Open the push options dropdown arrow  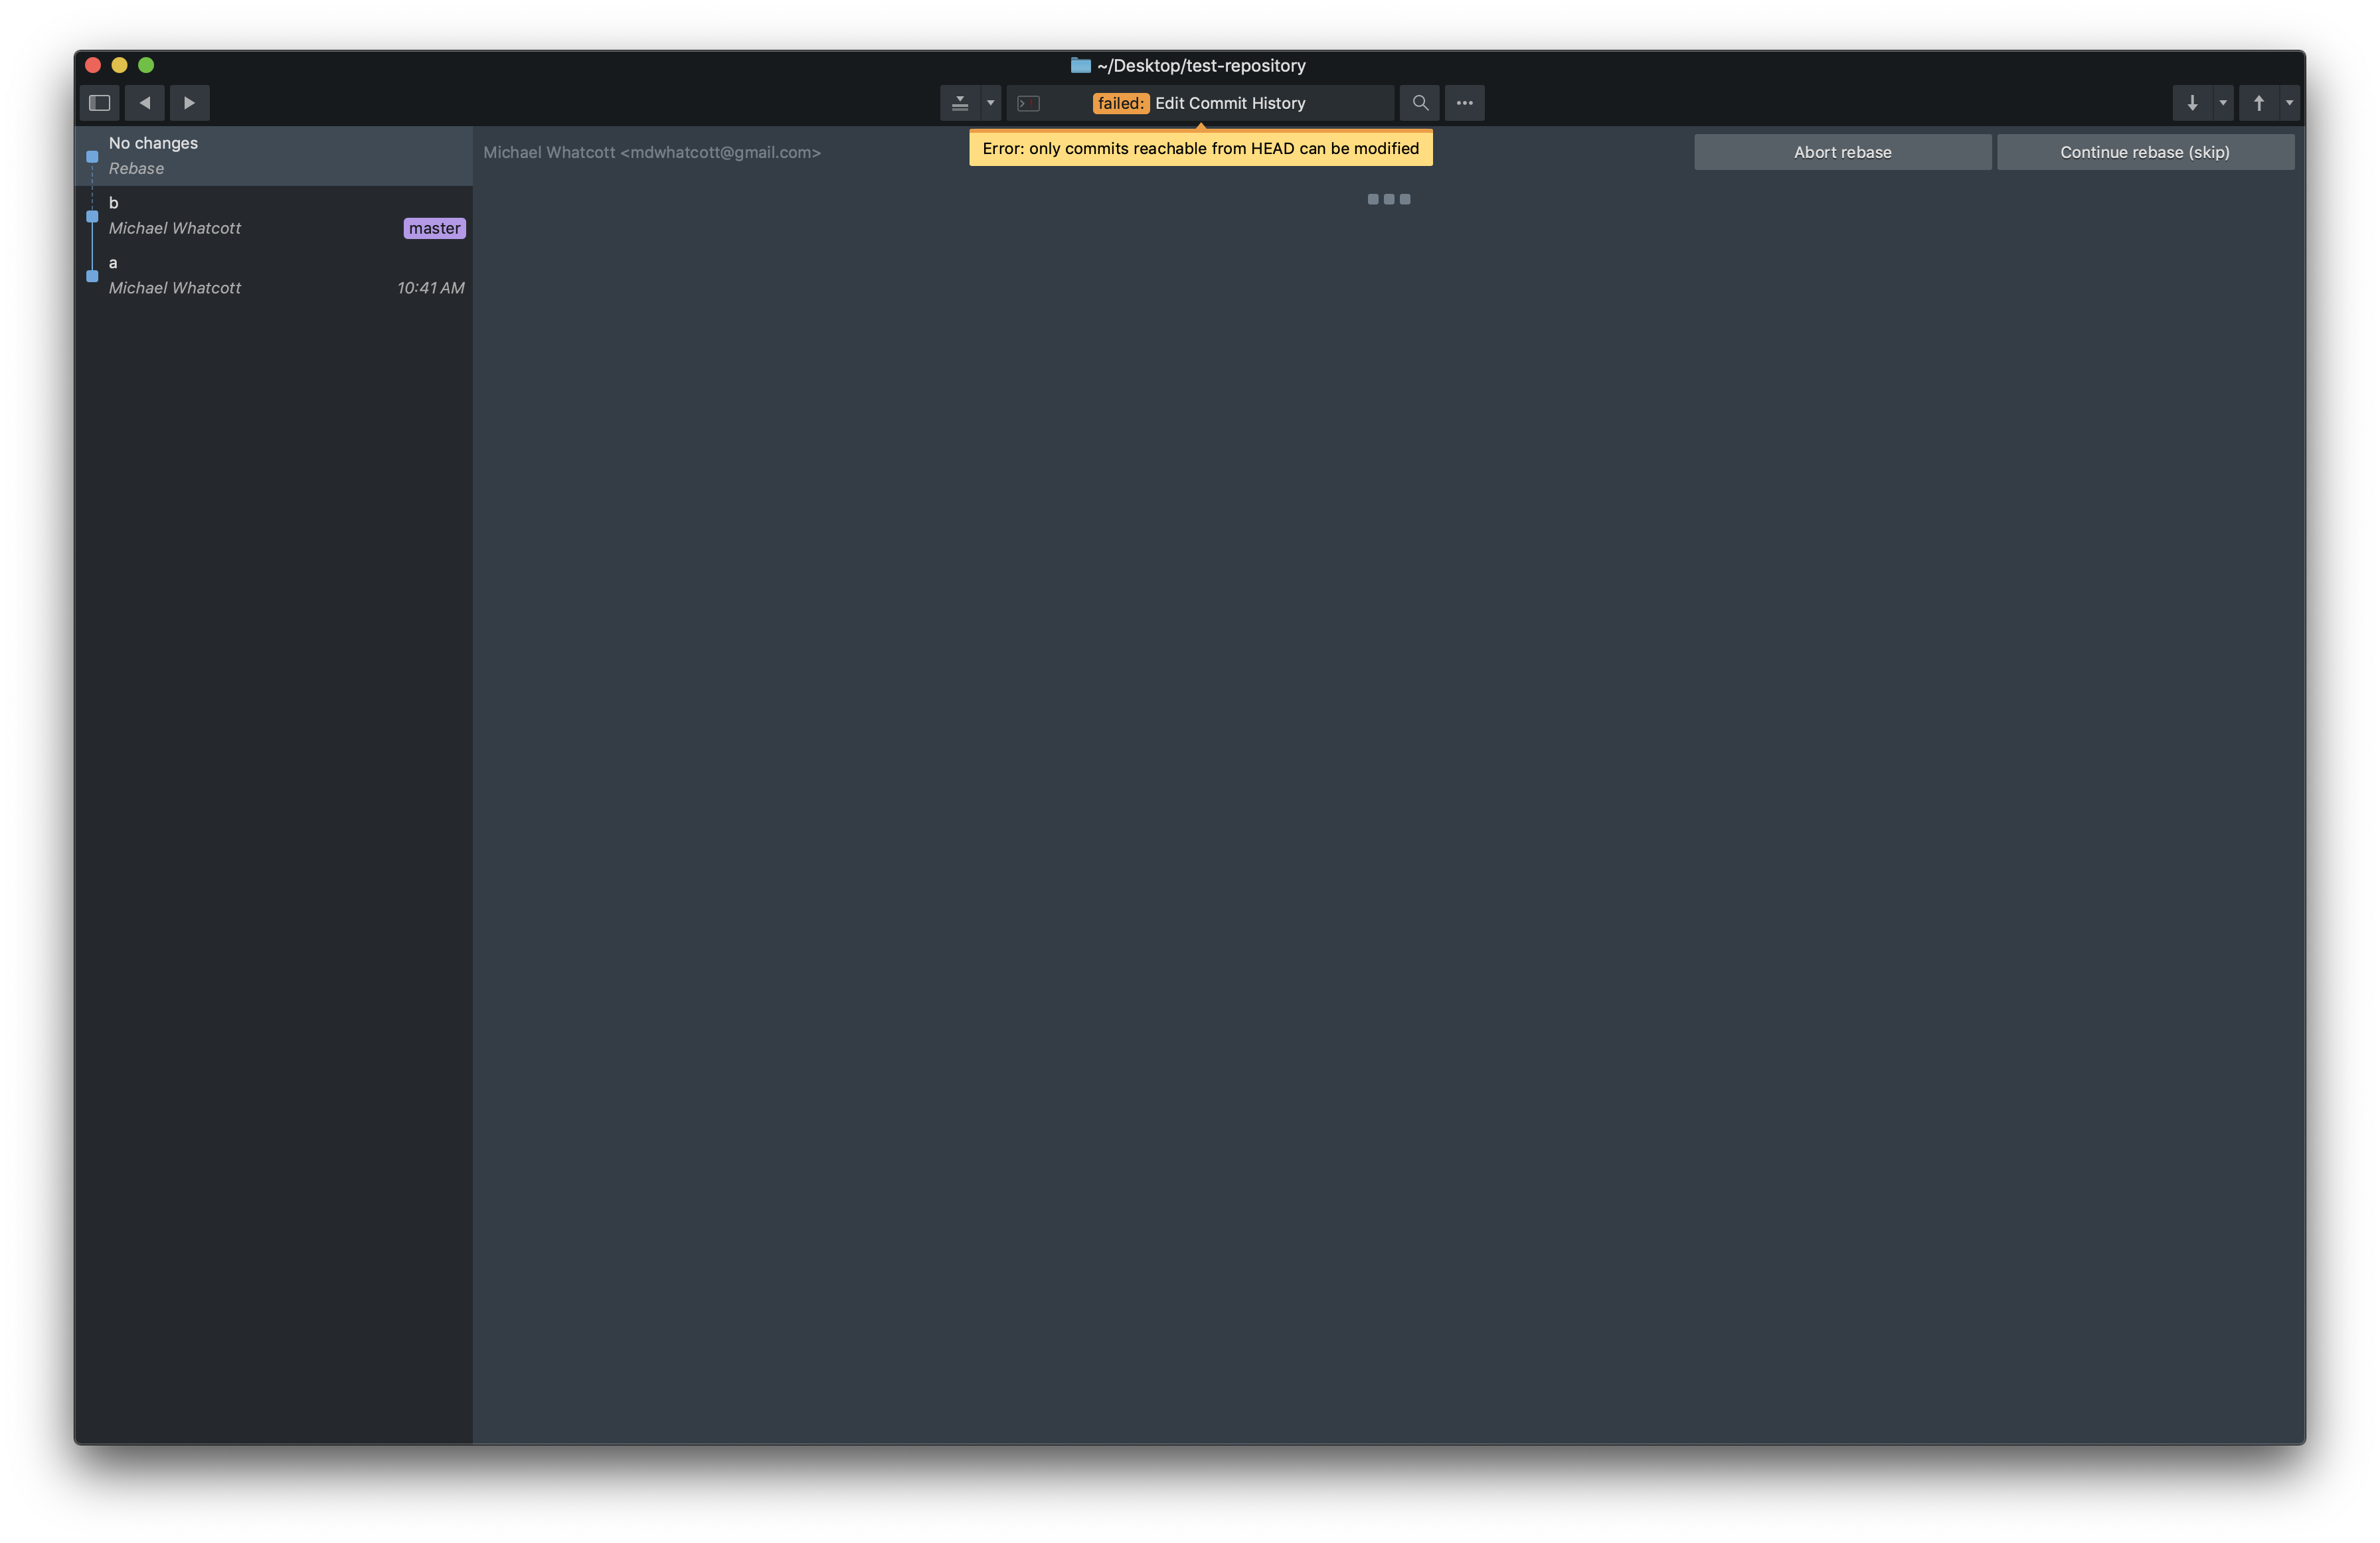click(2288, 102)
